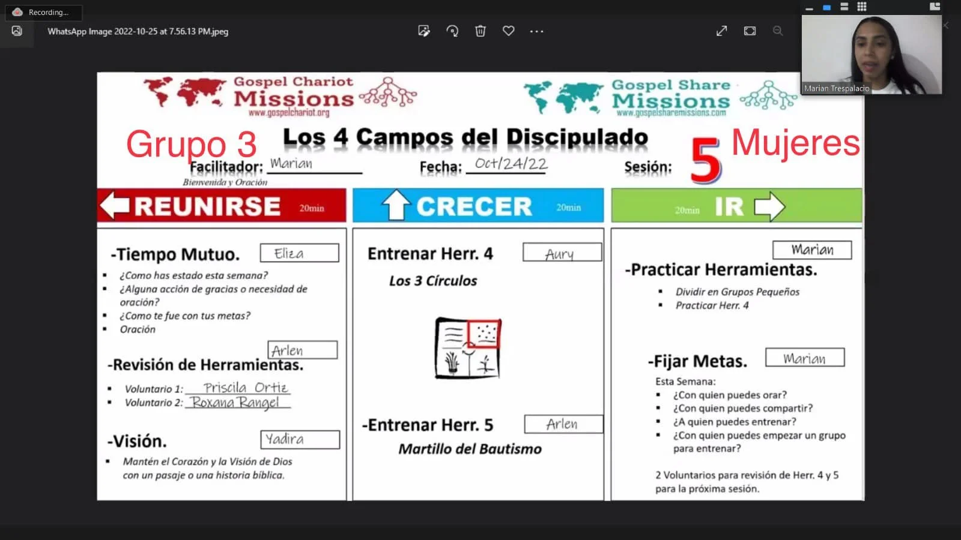Select the blue CRECER banner in the image
961x540 pixels.
tap(478, 206)
